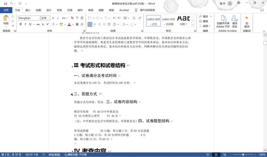The image size is (267, 157).
Task: Click the zoom slider in status bar
Action: point(243,155)
